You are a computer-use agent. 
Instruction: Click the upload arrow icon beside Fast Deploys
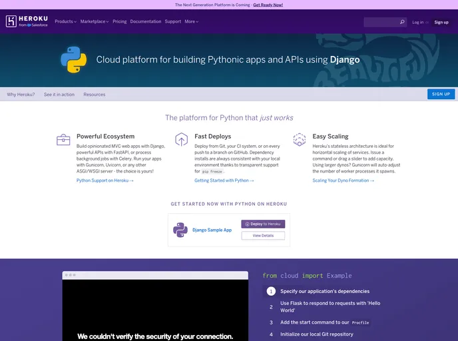181,139
